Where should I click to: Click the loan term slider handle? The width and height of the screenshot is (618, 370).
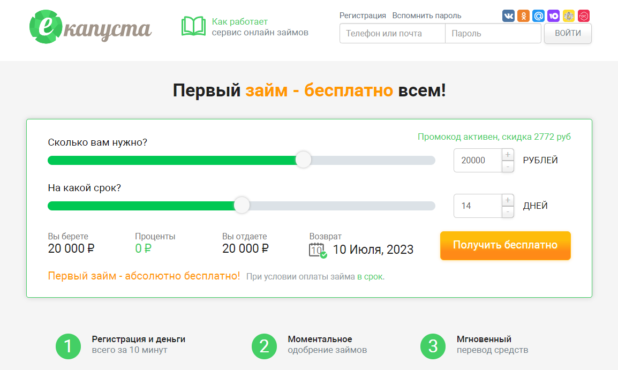(x=242, y=205)
